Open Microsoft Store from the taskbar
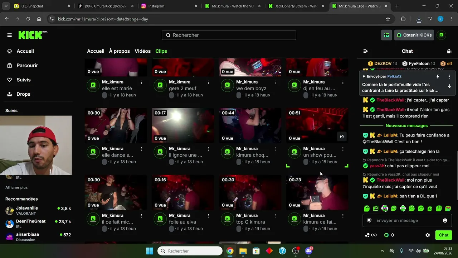The width and height of the screenshot is (458, 258). click(256, 251)
